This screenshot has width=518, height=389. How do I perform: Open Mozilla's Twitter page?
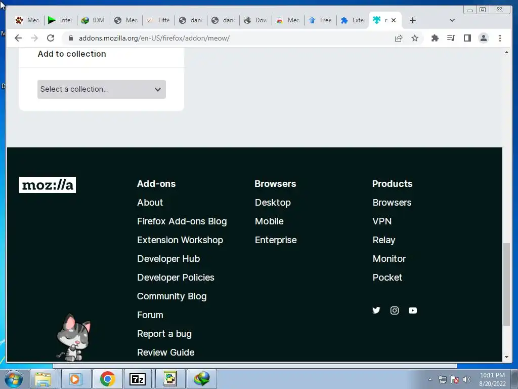point(376,310)
